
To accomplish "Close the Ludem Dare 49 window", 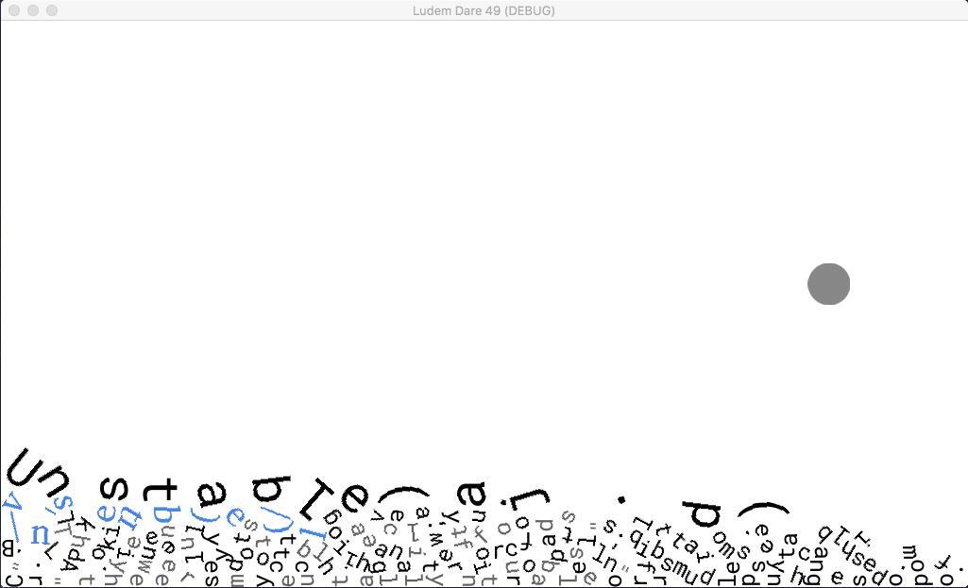I will coord(14,10).
